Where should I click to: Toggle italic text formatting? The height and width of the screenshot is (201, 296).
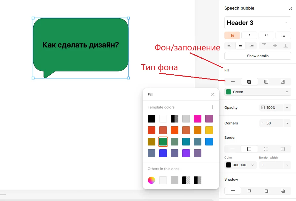[249, 35]
